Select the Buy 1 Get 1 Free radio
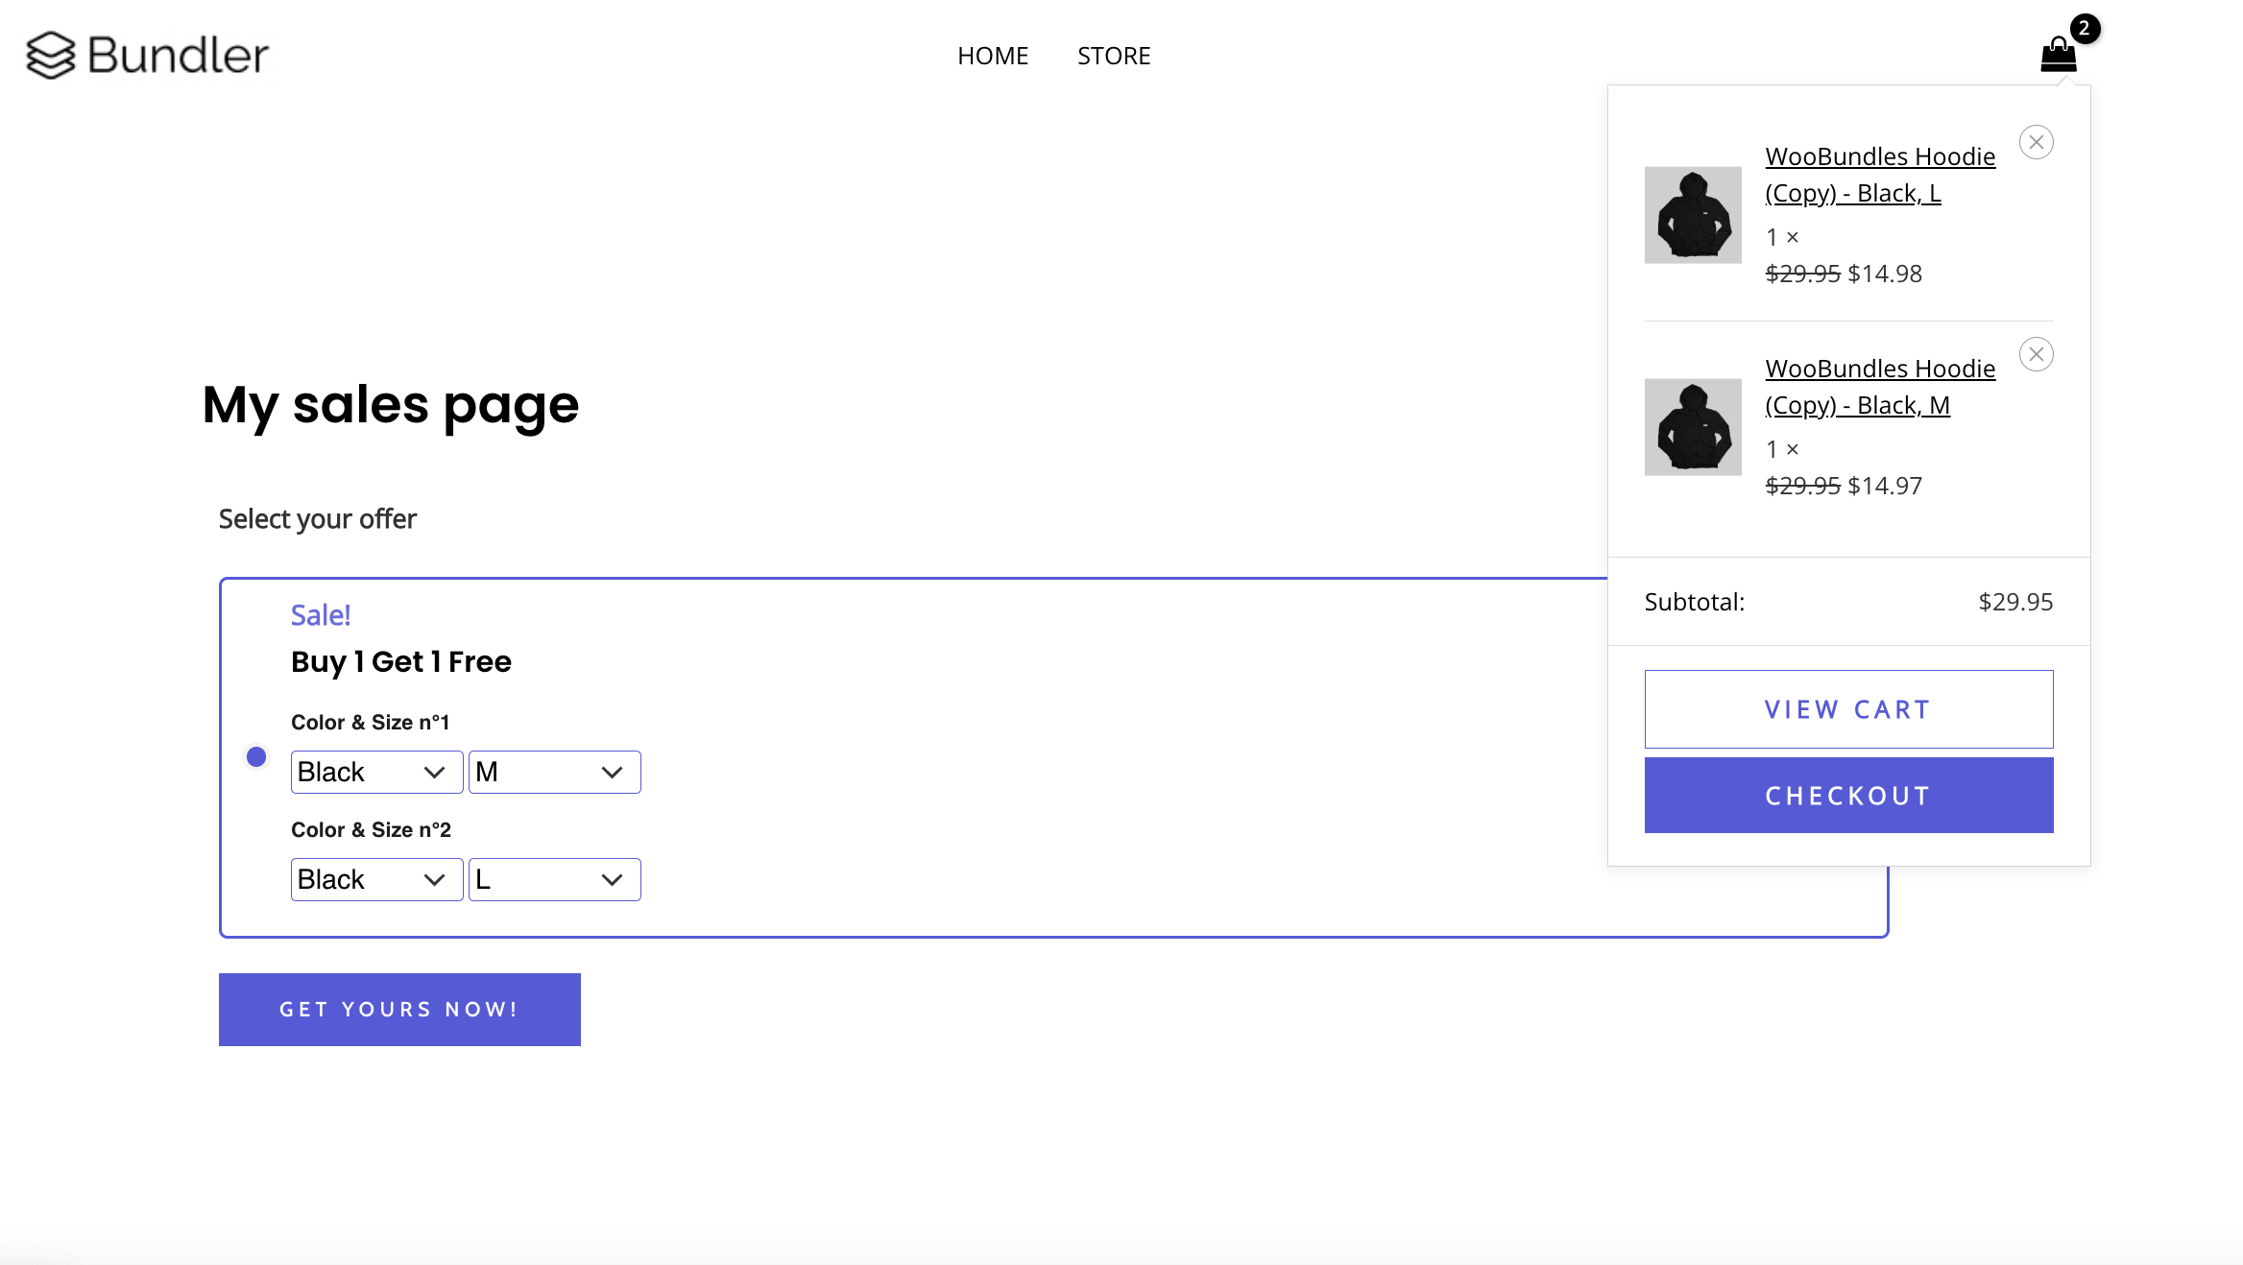 [256, 757]
